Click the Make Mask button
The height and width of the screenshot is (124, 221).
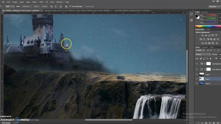pyautogui.click(x=36, y=7)
